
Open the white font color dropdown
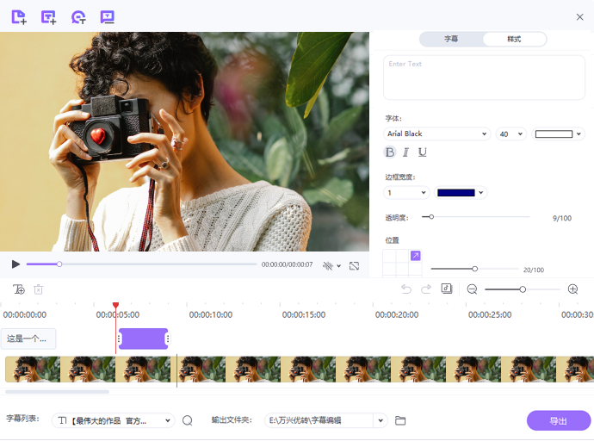pyautogui.click(x=558, y=134)
